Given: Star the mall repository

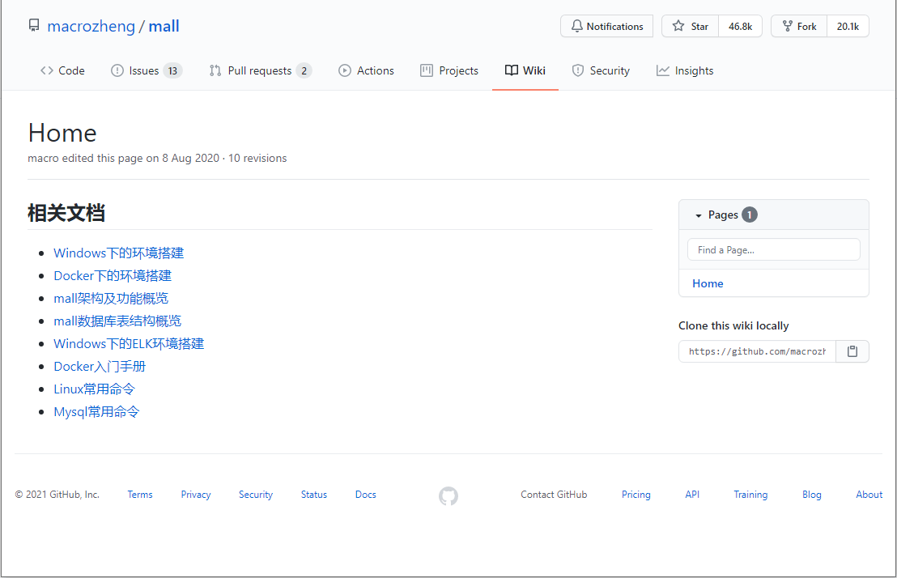Looking at the screenshot, I should coord(691,27).
